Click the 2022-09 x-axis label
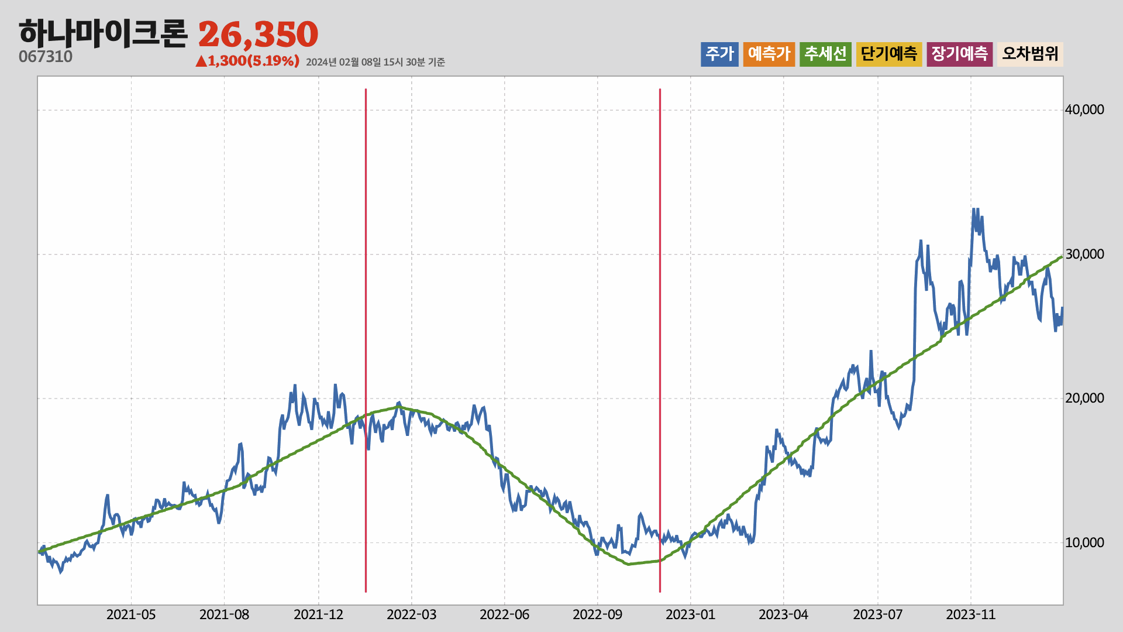Viewport: 1123px width, 632px height. (598, 614)
